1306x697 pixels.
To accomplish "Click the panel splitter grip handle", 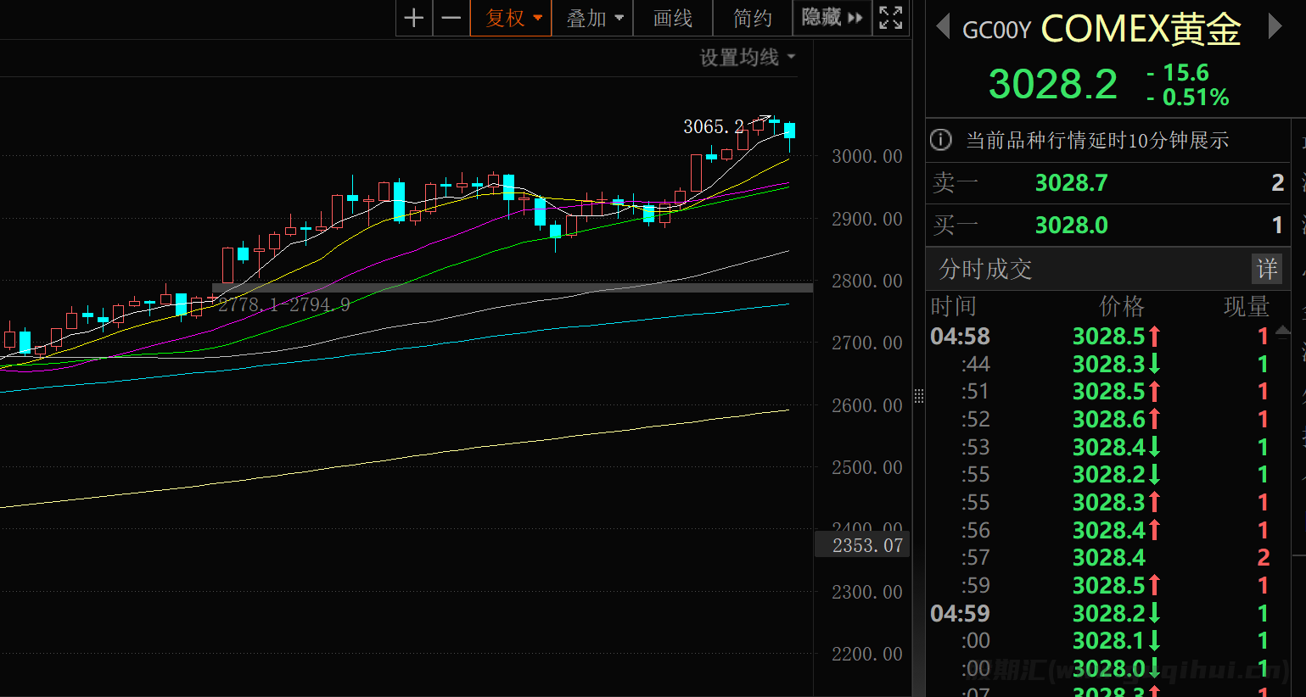I will click(x=918, y=396).
